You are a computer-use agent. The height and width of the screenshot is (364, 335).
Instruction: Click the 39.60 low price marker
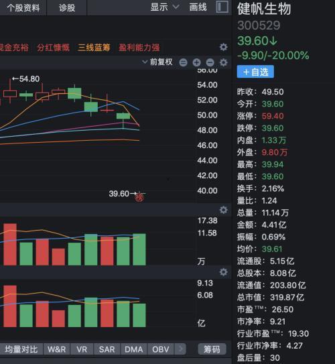(x=123, y=193)
